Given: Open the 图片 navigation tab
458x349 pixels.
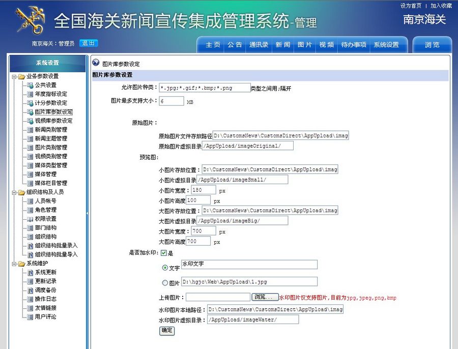Looking at the screenshot, I should pos(305,45).
